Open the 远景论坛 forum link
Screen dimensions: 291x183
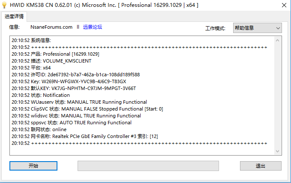pos(93,27)
